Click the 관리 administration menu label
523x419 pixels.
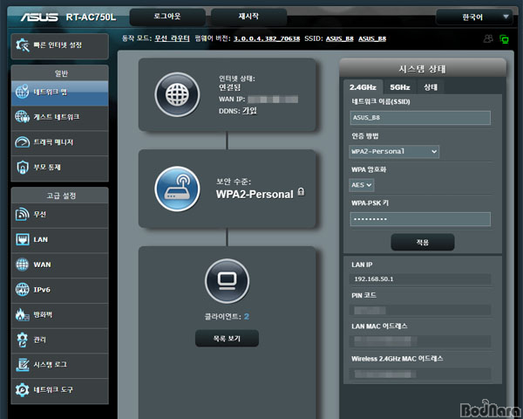tap(40, 340)
